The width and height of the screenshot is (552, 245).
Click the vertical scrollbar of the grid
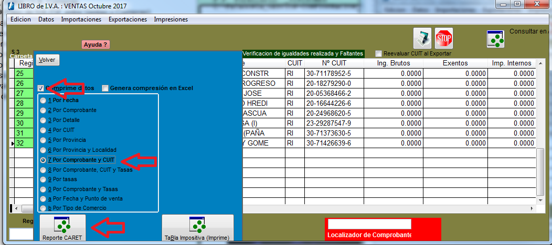[540, 173]
